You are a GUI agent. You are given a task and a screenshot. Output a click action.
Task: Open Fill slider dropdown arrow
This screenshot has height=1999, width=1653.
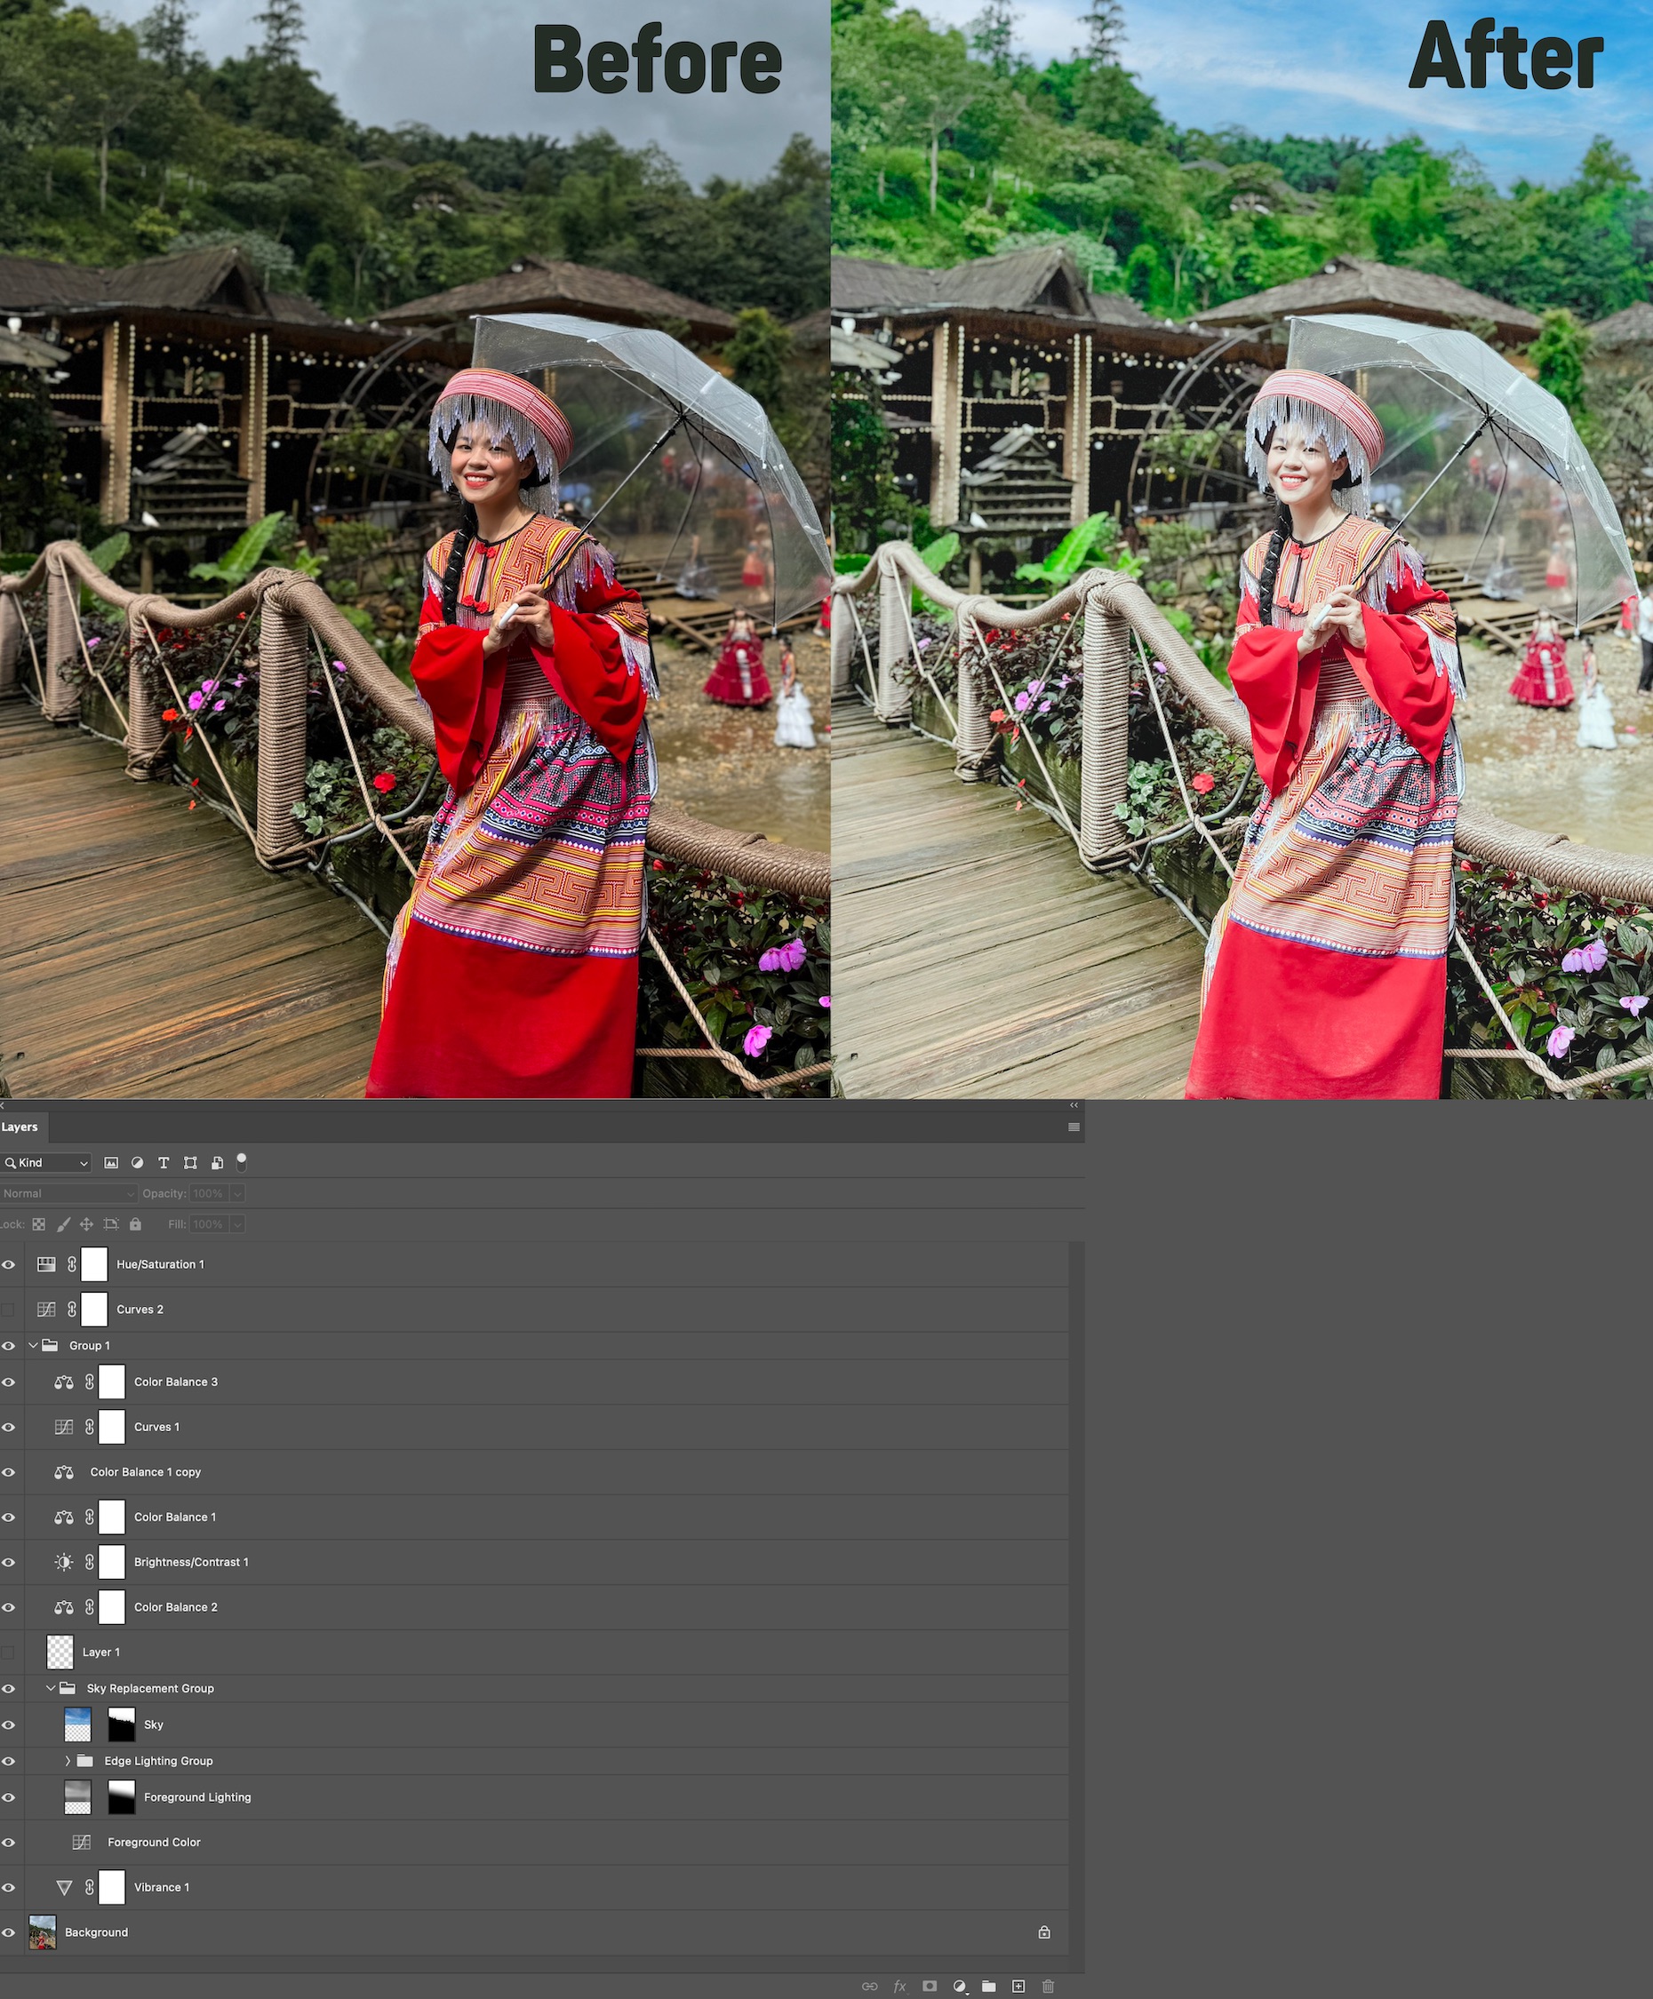pos(237,1224)
